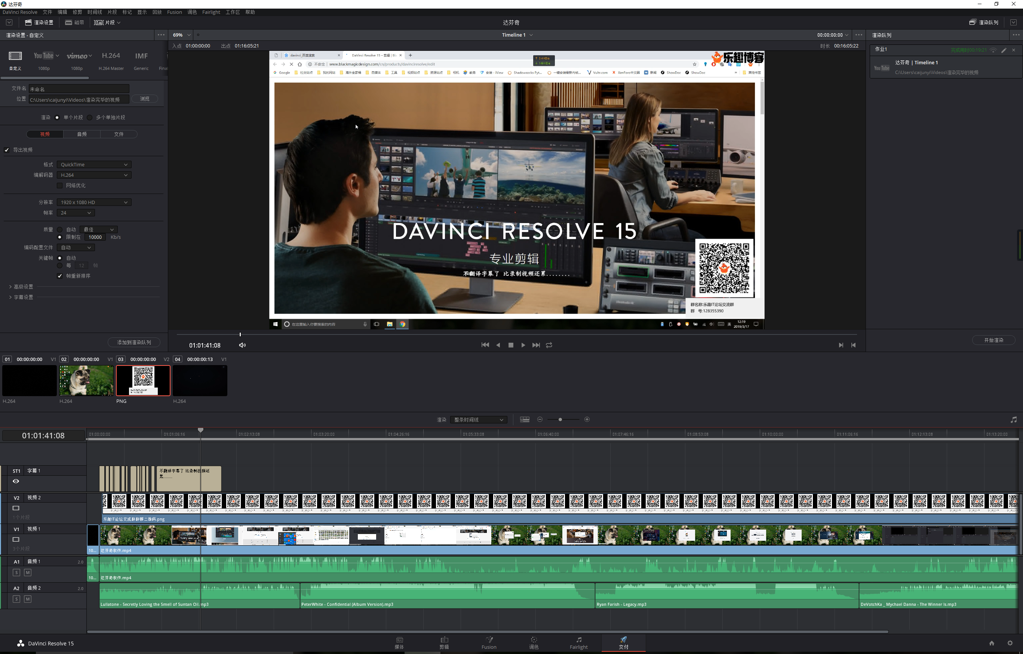Toggle frame reordering checkbox
This screenshot has width=1023, height=654.
[x=59, y=276]
